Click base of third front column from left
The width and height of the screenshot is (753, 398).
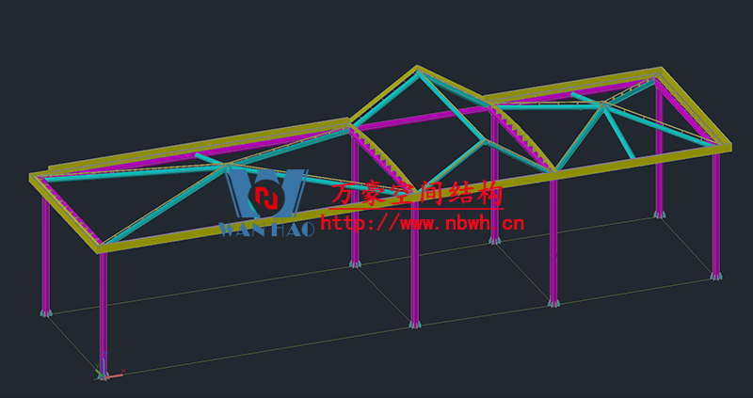pyautogui.click(x=553, y=302)
